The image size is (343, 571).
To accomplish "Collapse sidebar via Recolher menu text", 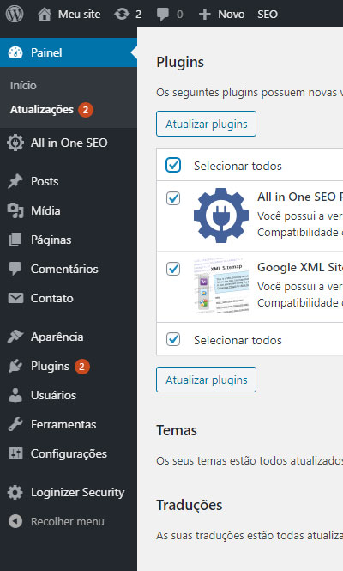I will coord(67,521).
